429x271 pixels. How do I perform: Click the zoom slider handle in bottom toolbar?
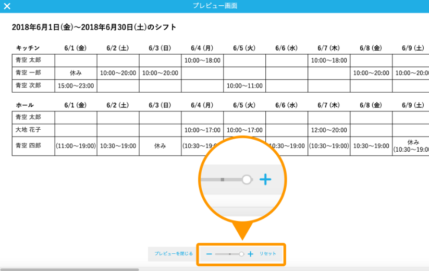click(x=241, y=254)
